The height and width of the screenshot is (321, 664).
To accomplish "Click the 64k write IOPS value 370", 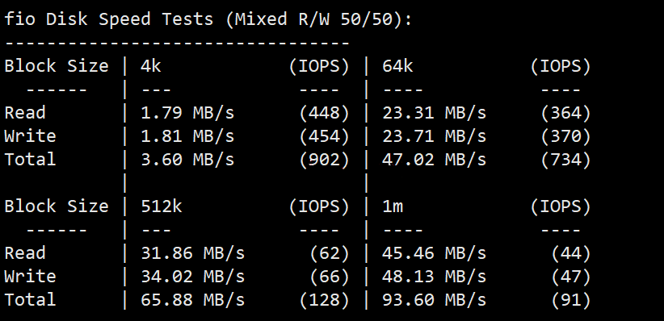I will [x=565, y=136].
